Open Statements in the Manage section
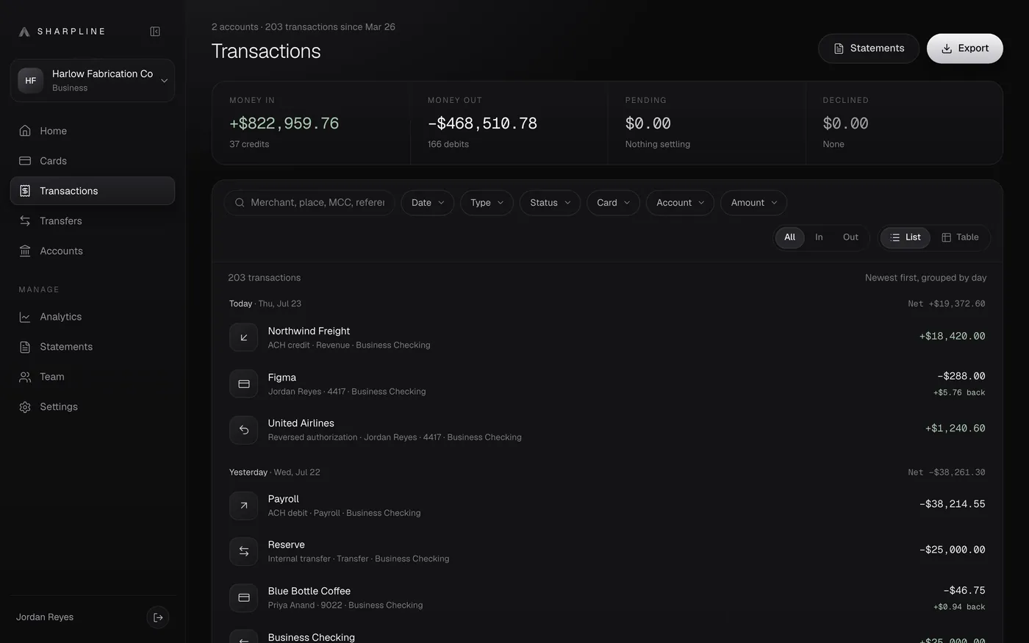The image size is (1029, 643). [x=93, y=347]
